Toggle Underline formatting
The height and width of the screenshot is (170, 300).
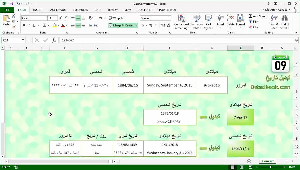[x=34, y=25]
